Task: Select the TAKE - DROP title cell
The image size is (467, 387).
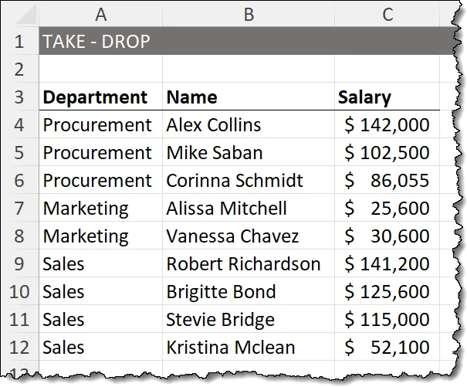Action: (x=95, y=42)
